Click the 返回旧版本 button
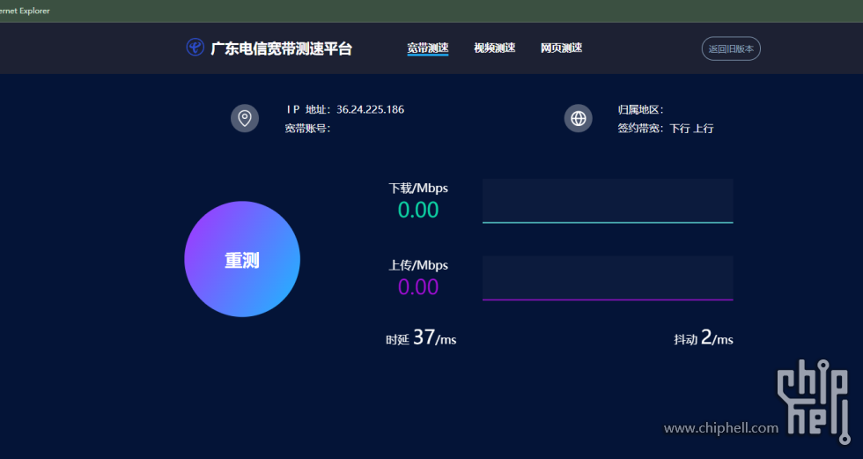 click(x=731, y=48)
